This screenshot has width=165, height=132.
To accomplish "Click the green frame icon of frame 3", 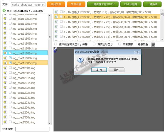I will coord(56,27).
